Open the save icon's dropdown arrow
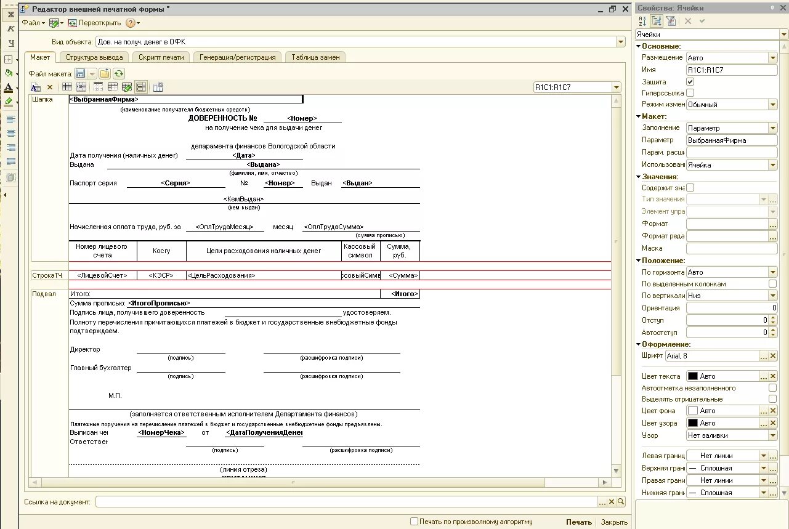 pos(92,73)
